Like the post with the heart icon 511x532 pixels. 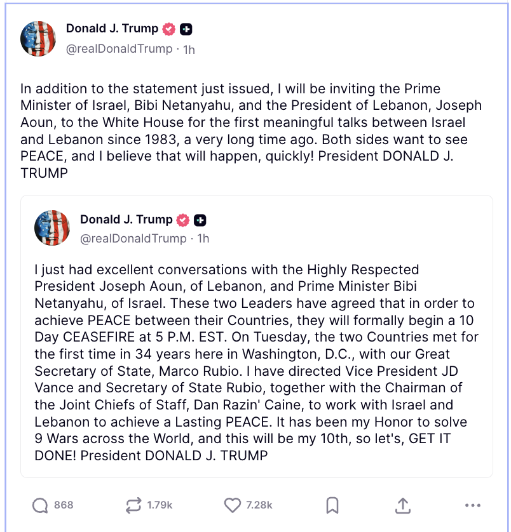[x=233, y=505]
